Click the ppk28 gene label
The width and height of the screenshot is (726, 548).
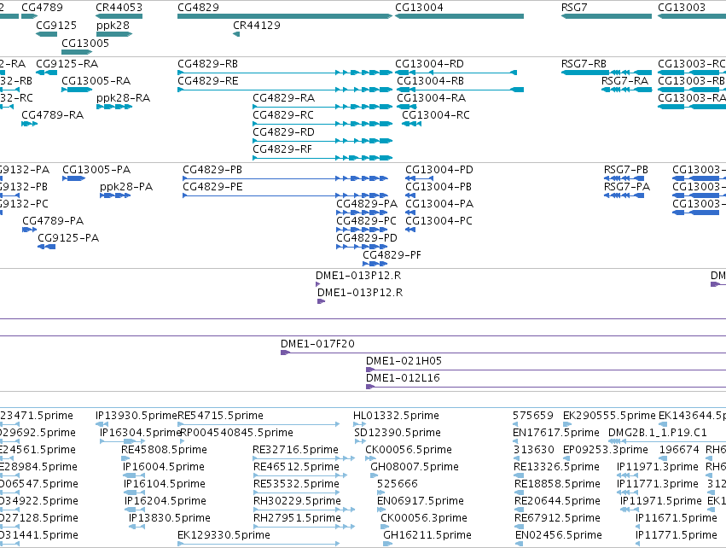point(113,26)
